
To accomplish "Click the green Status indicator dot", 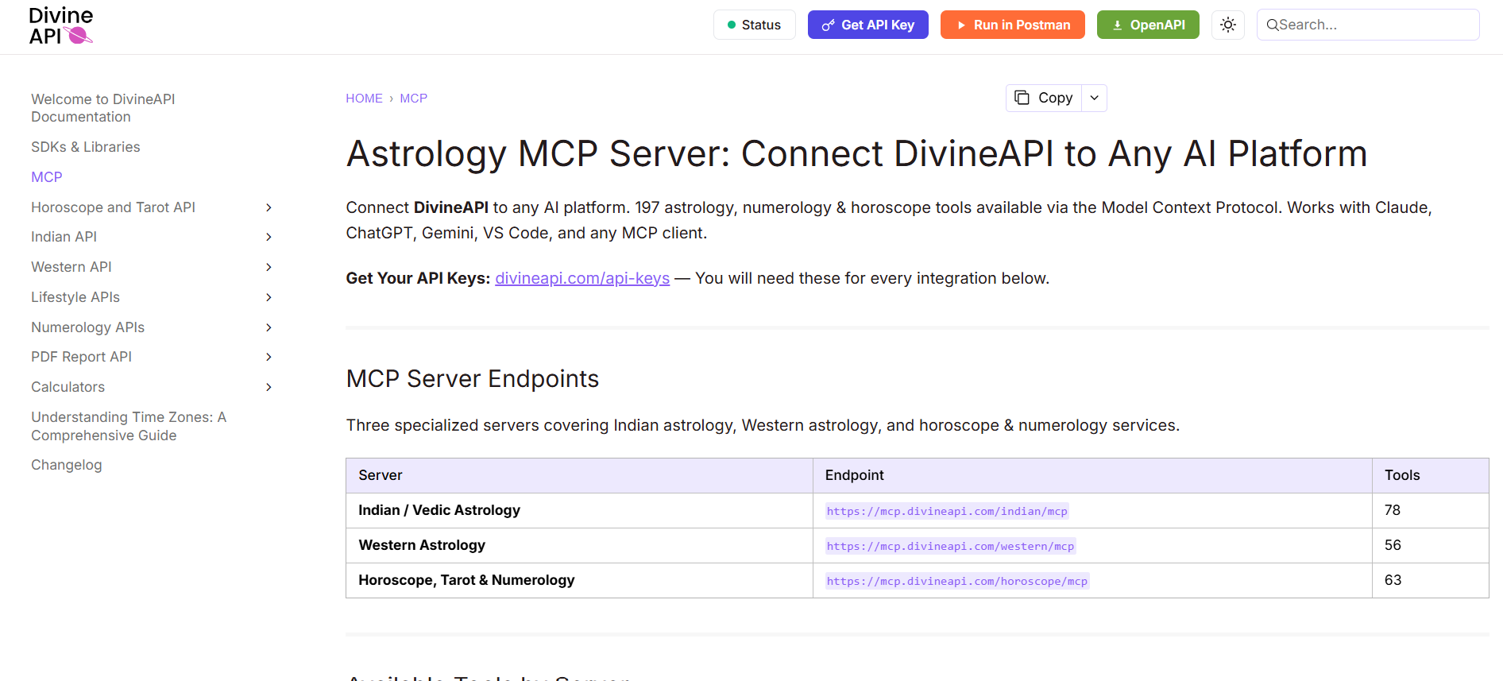I will click(732, 25).
